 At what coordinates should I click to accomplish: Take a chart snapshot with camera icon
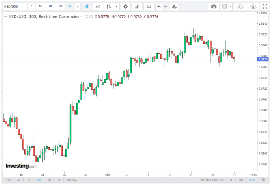(214, 6)
